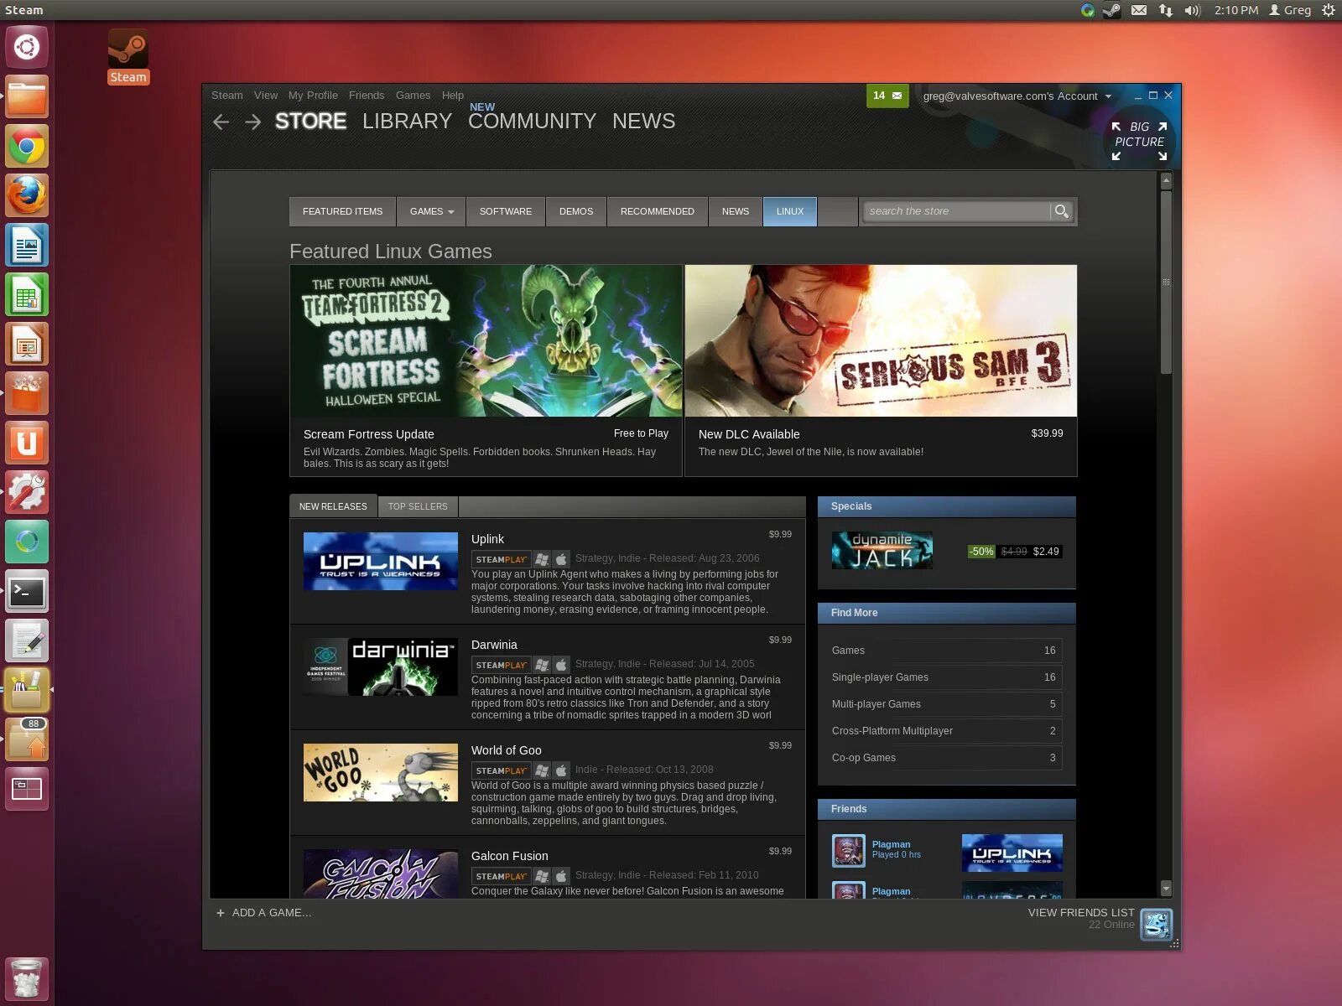Image resolution: width=1342 pixels, height=1006 pixels.
Task: Click the SteamPlay badge on World of Goo
Action: [x=501, y=770]
